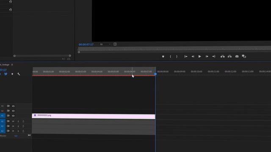Hide track V3 with the eye icon
The image size is (271, 152).
point(13,106)
